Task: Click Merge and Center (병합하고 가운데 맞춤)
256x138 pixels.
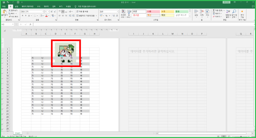Action: pos(85,16)
